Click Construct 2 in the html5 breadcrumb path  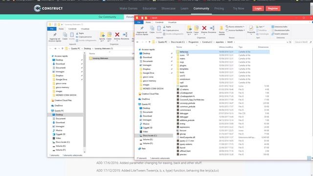[x=207, y=42]
